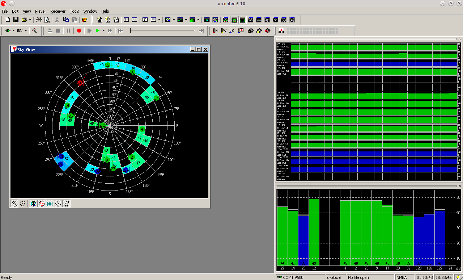Viewport: 463px width, 280px height.
Task: Open the Tools menu
Action: pyautogui.click(x=75, y=11)
